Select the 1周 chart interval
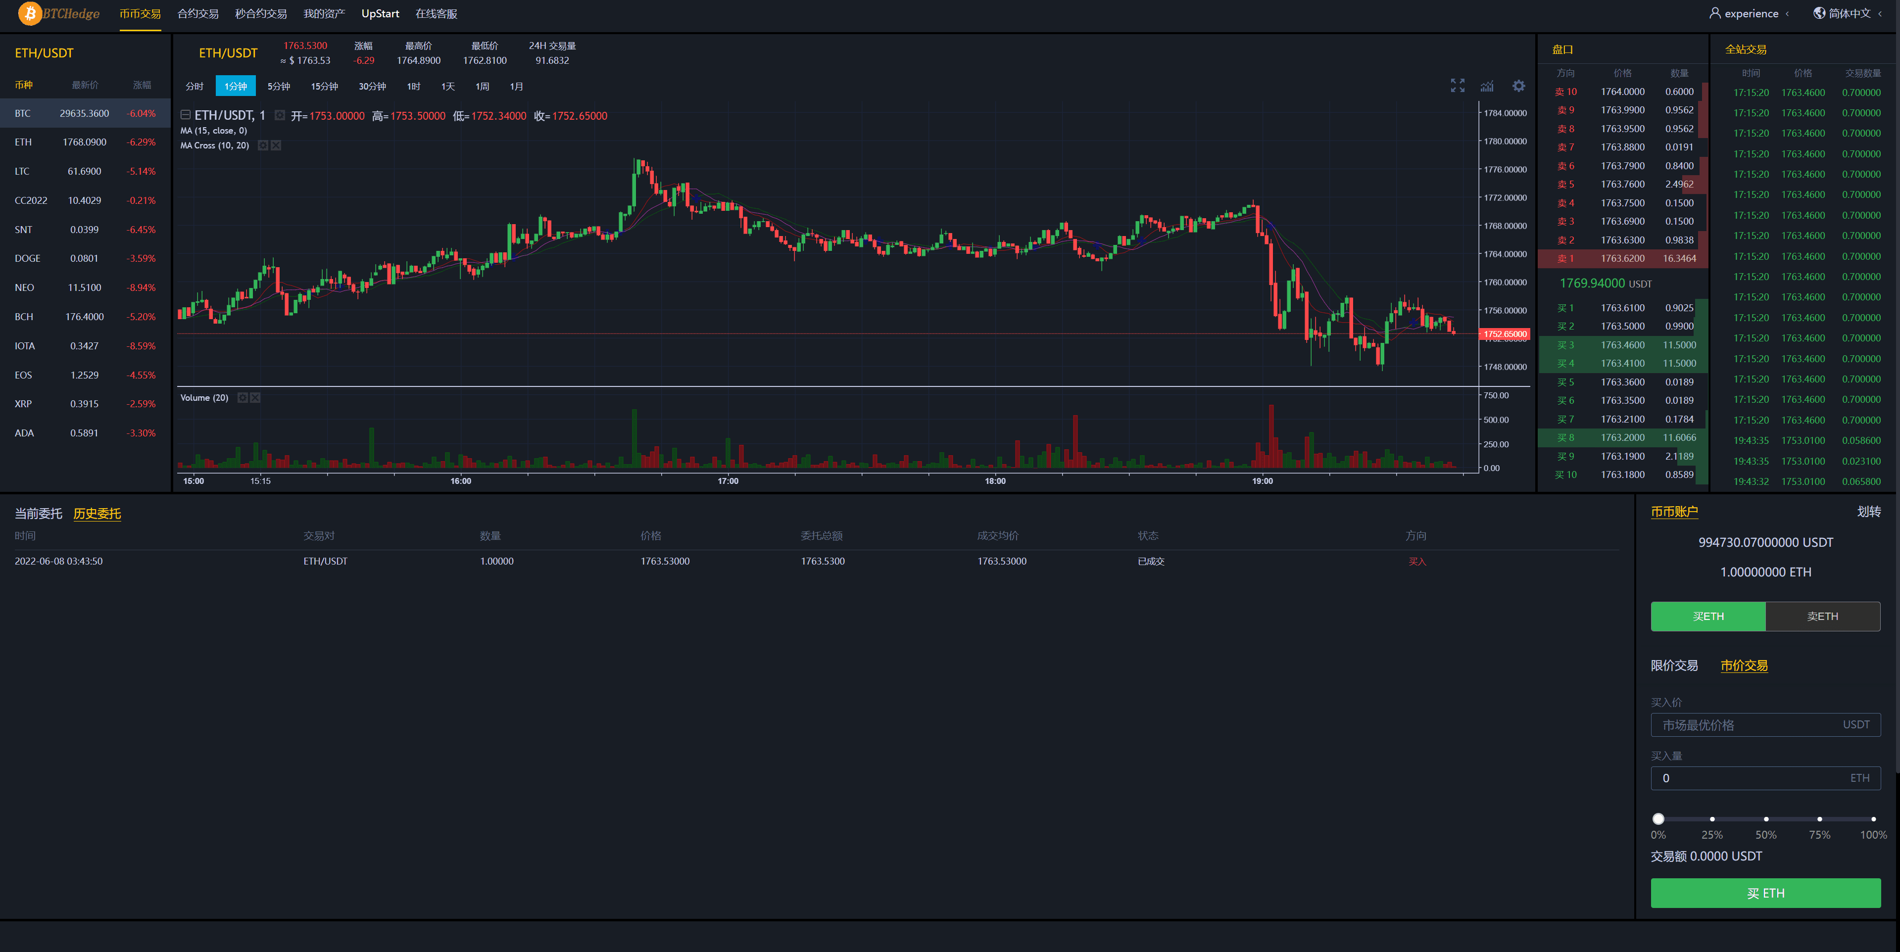The height and width of the screenshot is (952, 1900). click(x=483, y=86)
